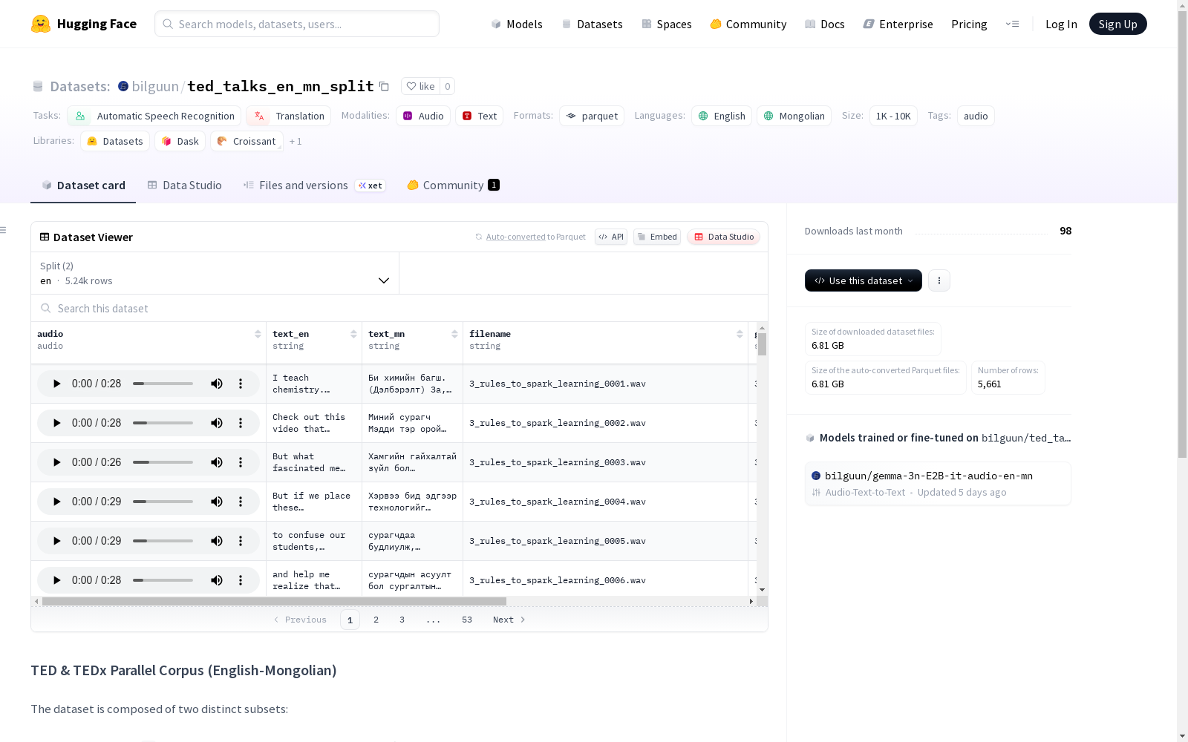Click the Hugging Face logo icon

pyautogui.click(x=41, y=24)
